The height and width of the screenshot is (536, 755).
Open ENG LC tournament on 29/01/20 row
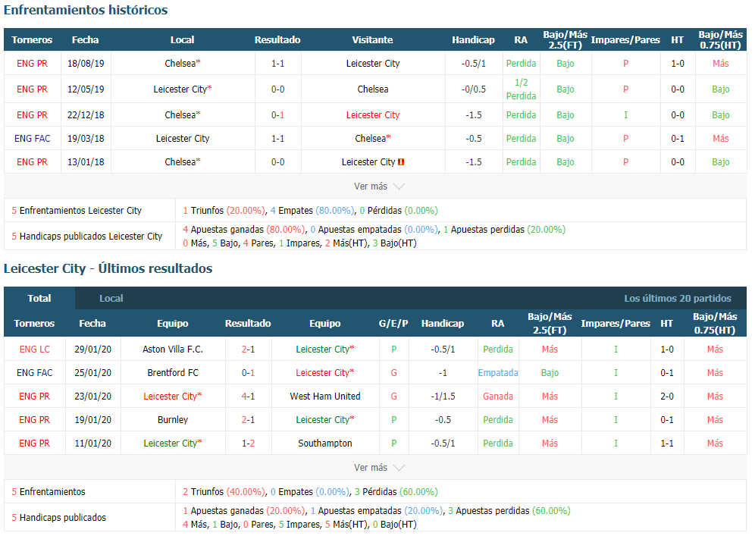(34, 349)
